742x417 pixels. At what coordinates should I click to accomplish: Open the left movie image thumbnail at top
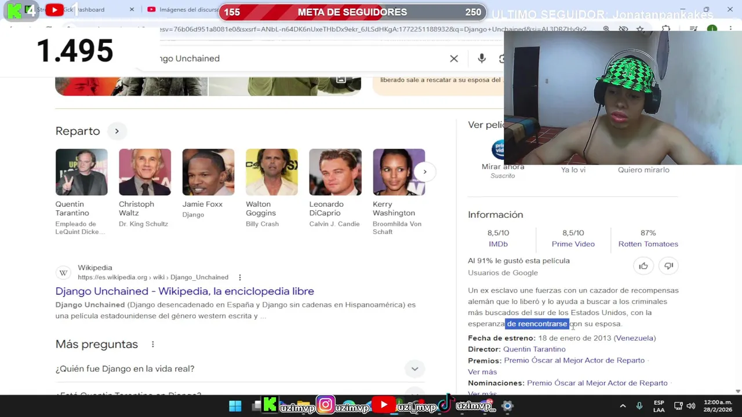click(132, 86)
